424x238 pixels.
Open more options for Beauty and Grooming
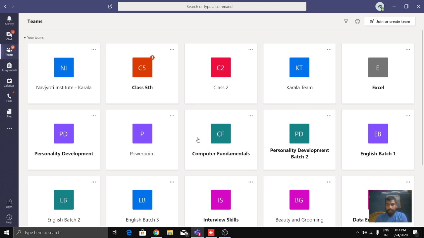(329, 182)
